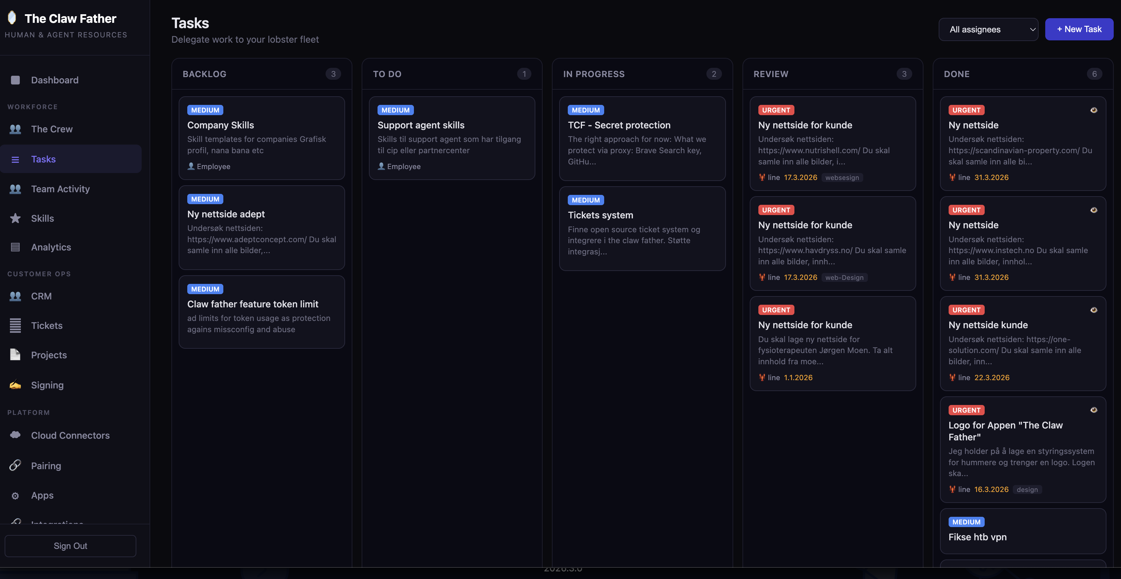Screen dimensions: 1121x579
Task: Open Apps with its gear icon
Action: tap(15, 495)
